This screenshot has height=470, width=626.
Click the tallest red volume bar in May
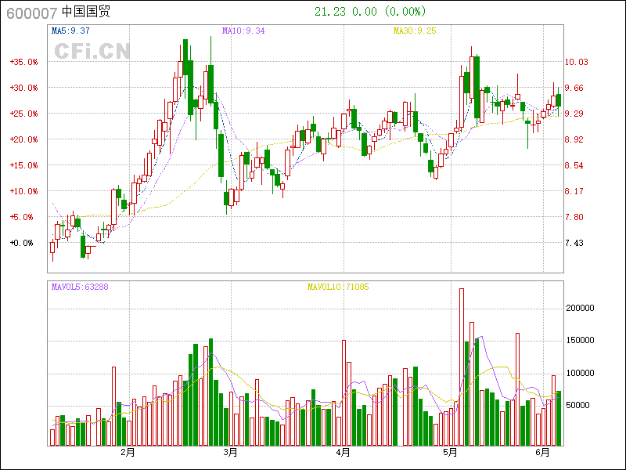tap(462, 367)
